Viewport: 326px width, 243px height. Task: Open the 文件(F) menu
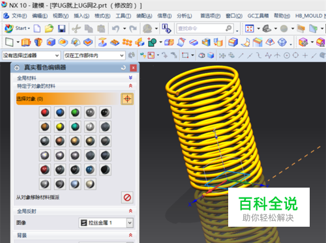tap(19, 16)
